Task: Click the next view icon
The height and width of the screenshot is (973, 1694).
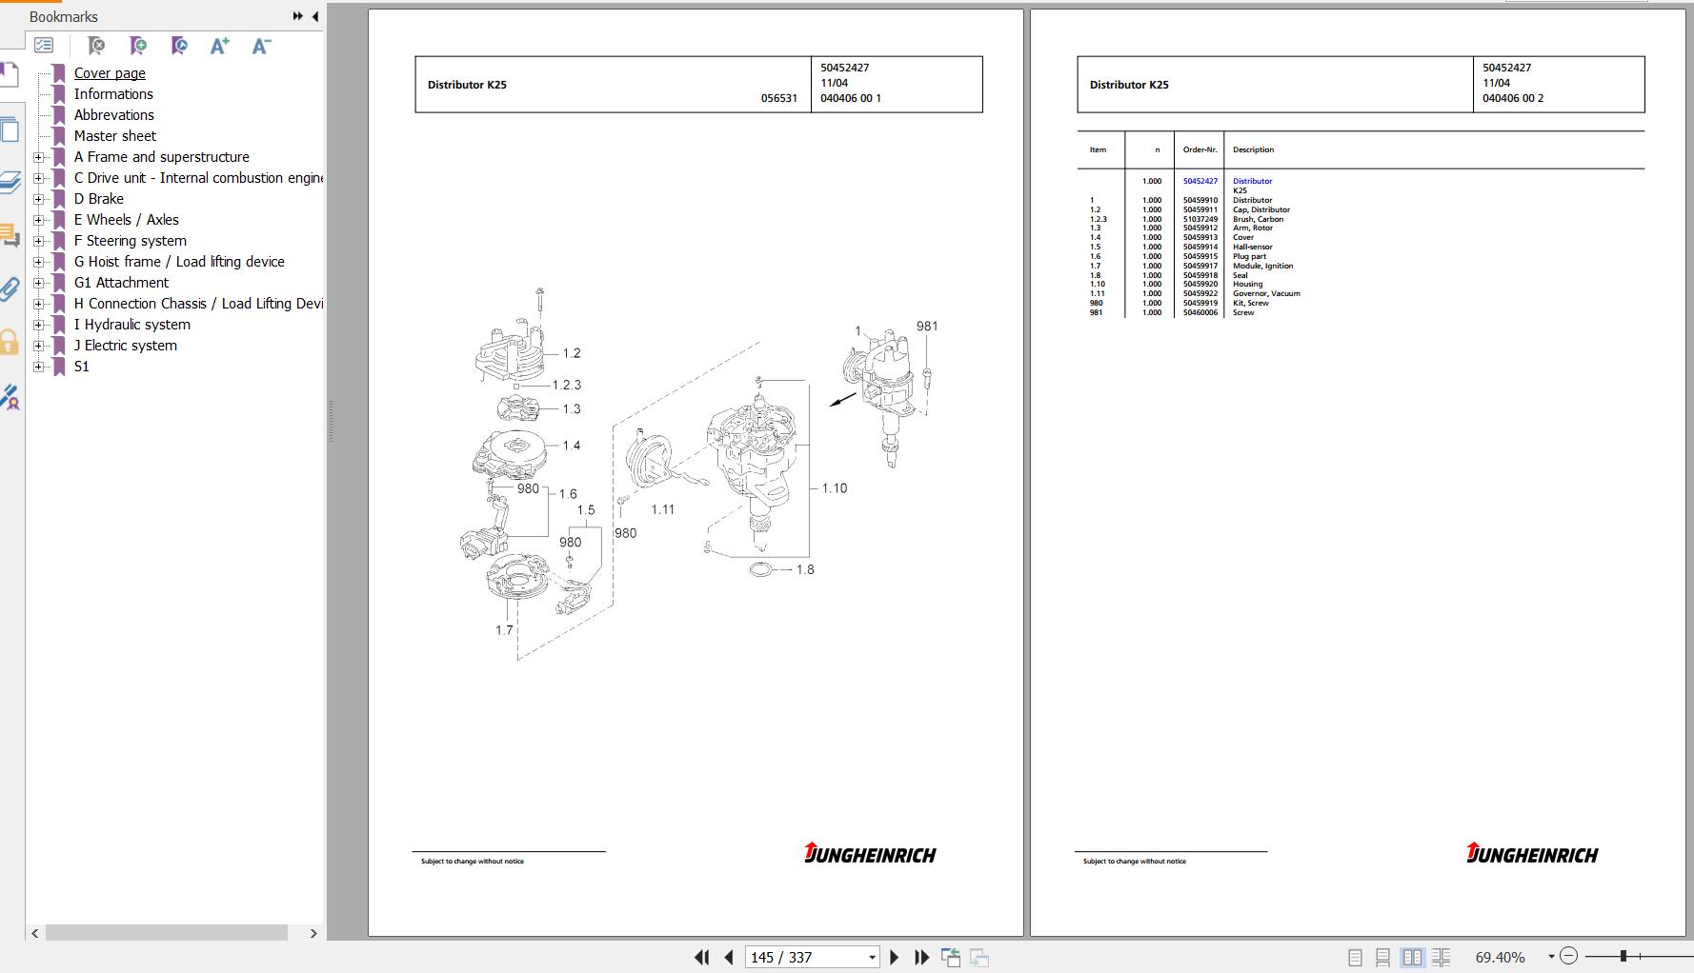Action: [979, 957]
